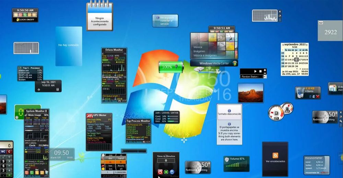The height and width of the screenshot is (178, 343).
Task: Click CPU Usage header in System Monitor II
Action: point(35,147)
